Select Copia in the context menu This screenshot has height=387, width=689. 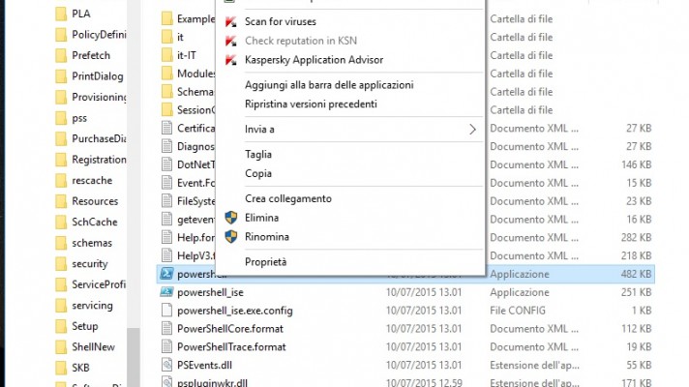click(258, 173)
